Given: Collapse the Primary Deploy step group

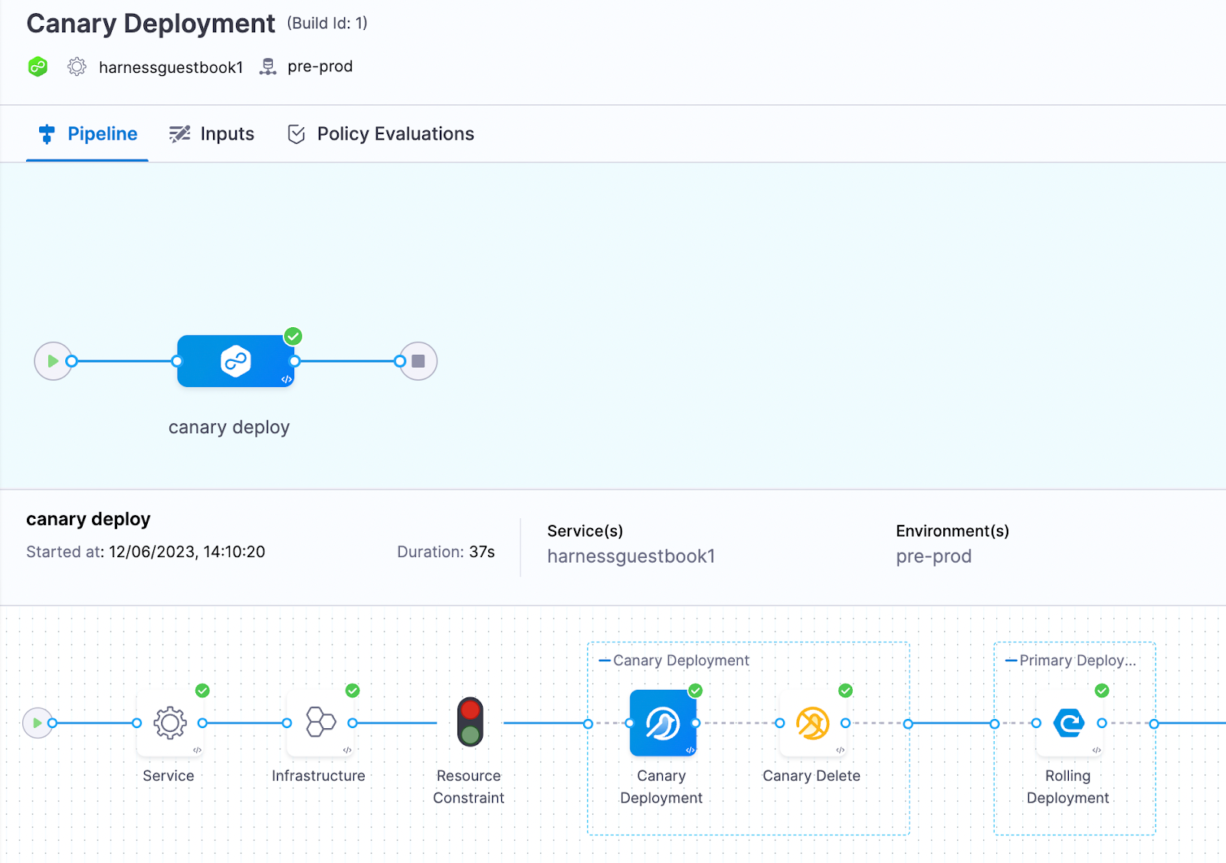Looking at the screenshot, I should click(1011, 661).
